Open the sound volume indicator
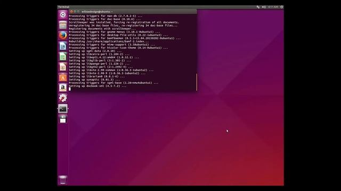The width and height of the screenshot is (341, 191). (x=264, y=7)
